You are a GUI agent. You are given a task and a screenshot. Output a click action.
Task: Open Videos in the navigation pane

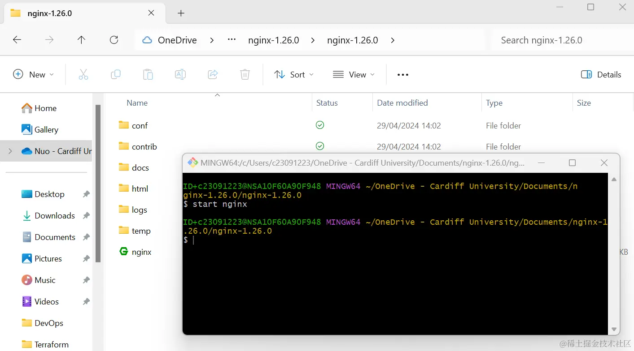tap(40, 301)
